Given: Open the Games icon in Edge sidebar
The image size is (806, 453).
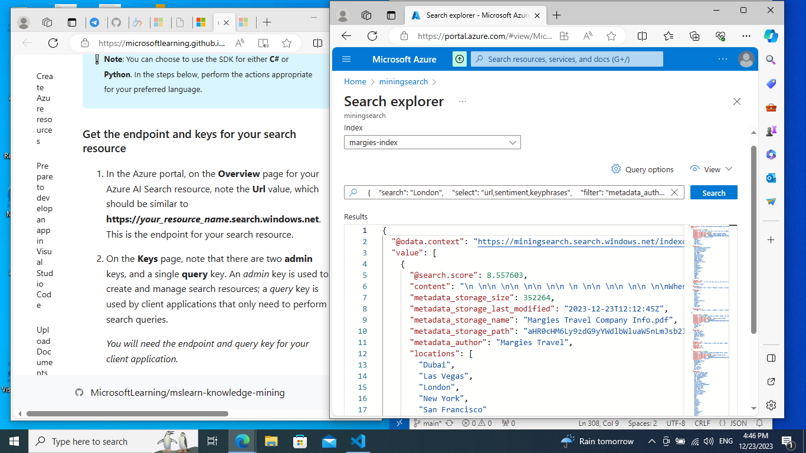Looking at the screenshot, I should 771,131.
